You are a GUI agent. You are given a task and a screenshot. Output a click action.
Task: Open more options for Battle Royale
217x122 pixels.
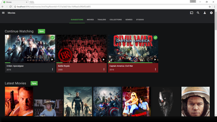coord(104,69)
